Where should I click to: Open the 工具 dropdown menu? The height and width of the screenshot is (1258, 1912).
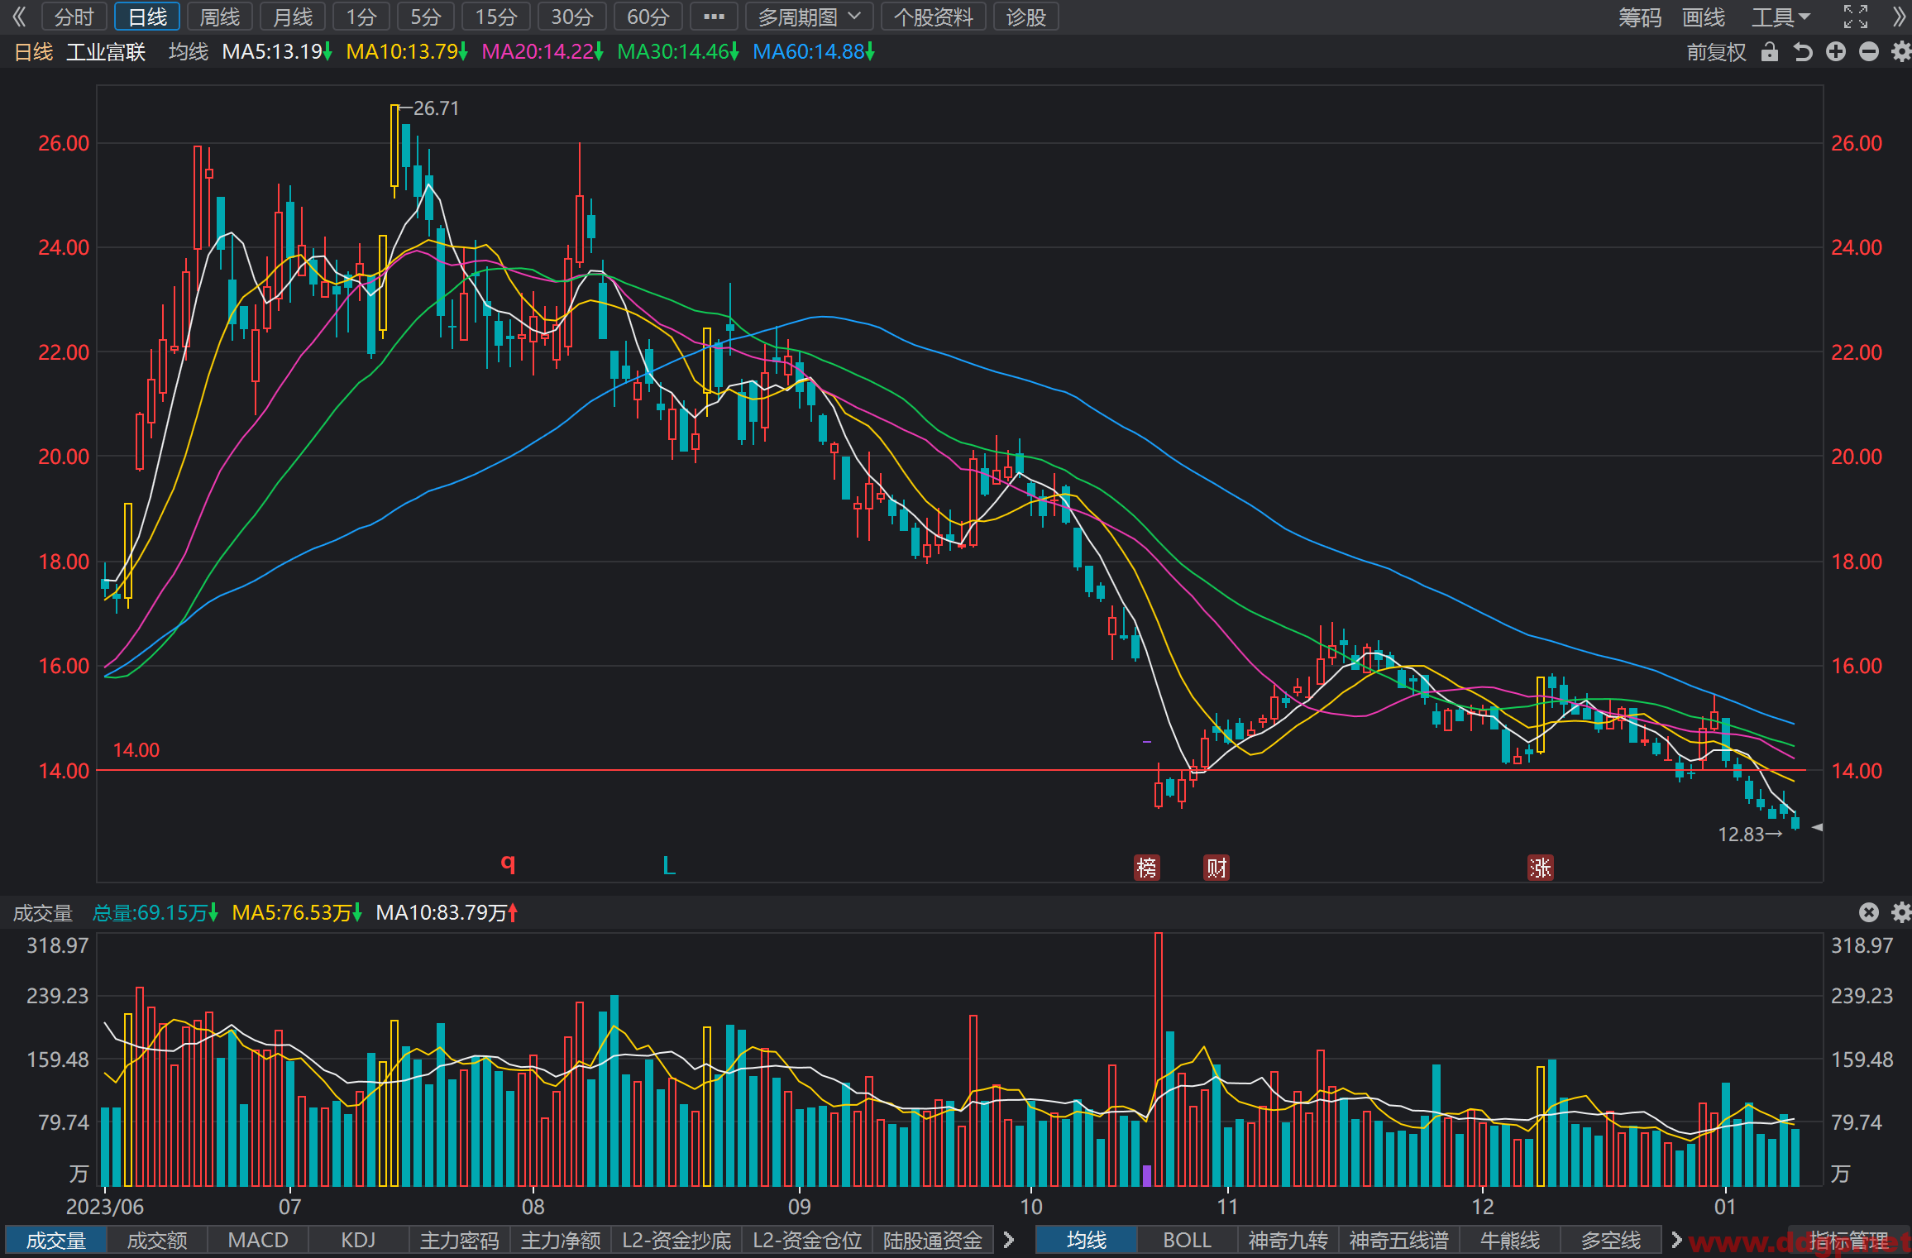[1781, 17]
